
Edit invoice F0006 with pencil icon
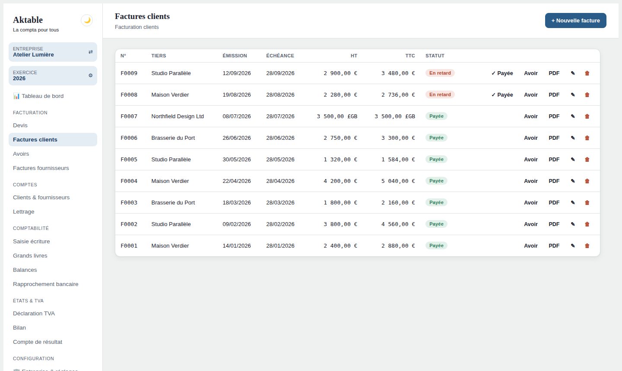(x=573, y=138)
